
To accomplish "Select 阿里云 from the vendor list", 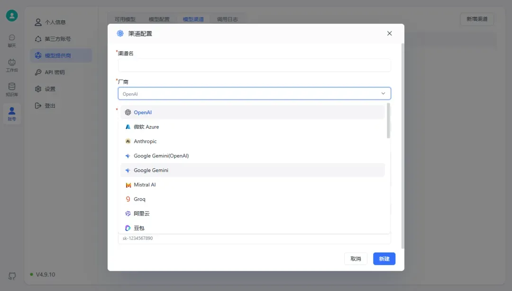I will pyautogui.click(x=253, y=214).
